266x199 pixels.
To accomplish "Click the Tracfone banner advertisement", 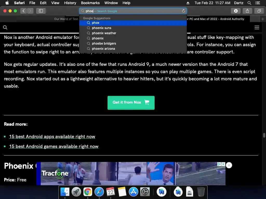I will pyautogui.click(x=131, y=173).
